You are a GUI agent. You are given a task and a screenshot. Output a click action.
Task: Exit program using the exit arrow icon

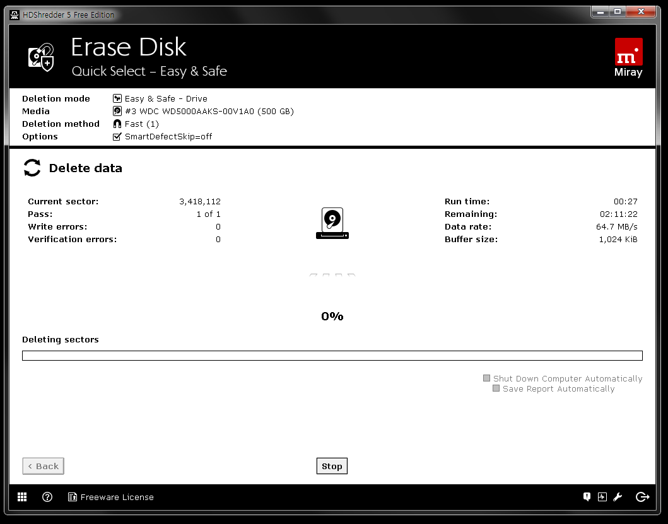point(642,497)
